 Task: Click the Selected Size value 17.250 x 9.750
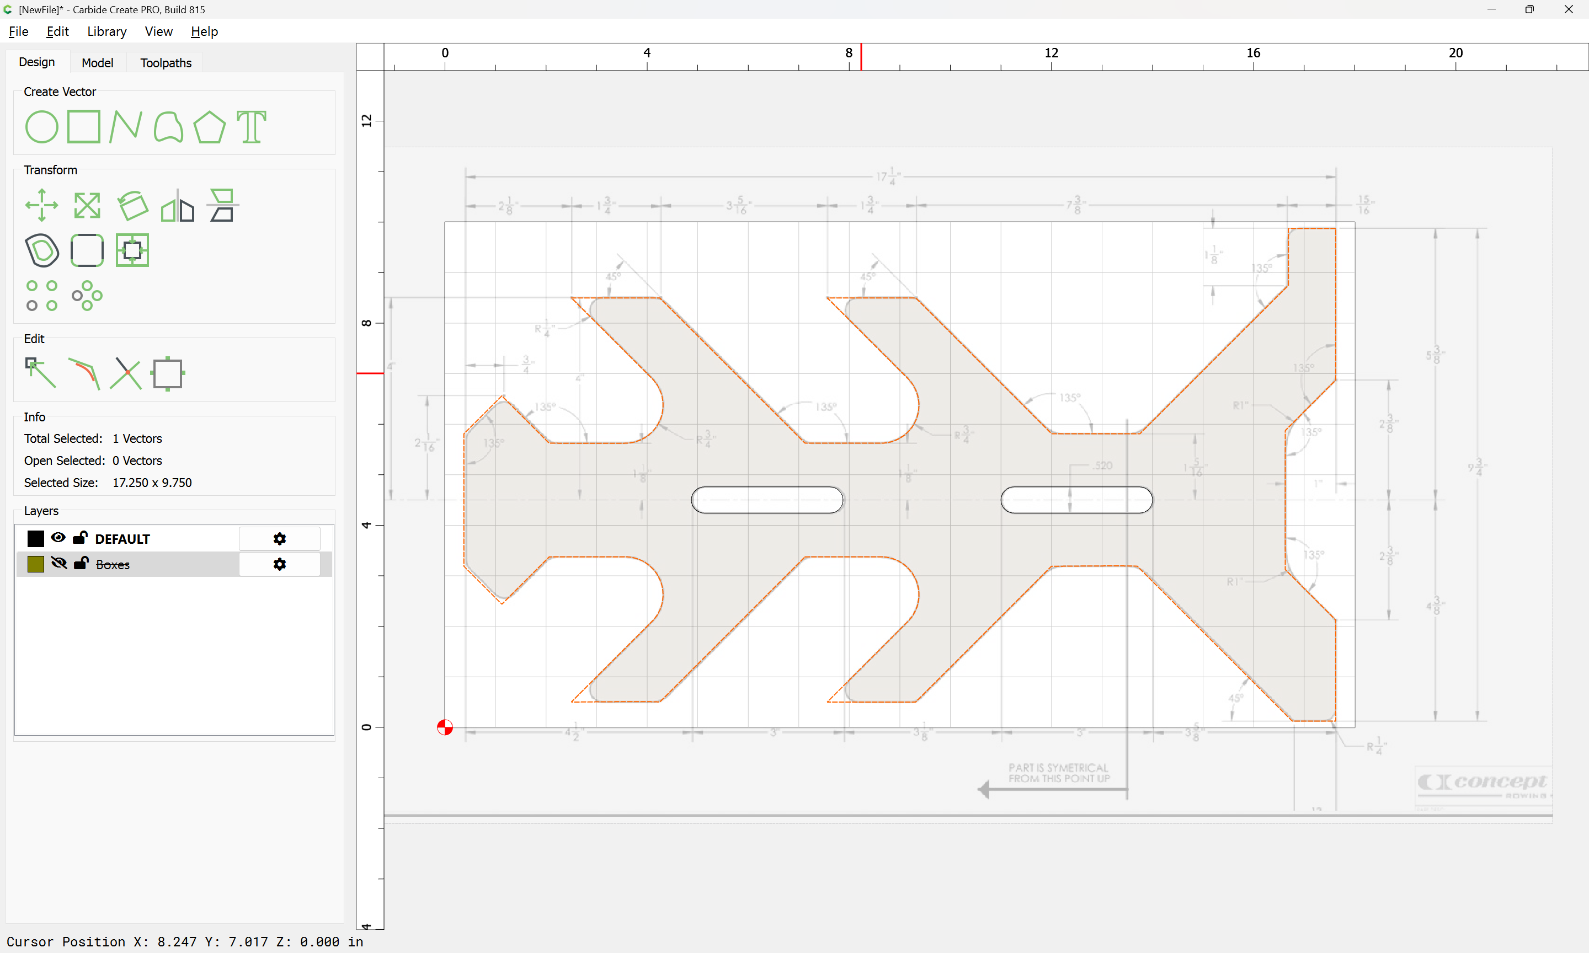(x=152, y=483)
